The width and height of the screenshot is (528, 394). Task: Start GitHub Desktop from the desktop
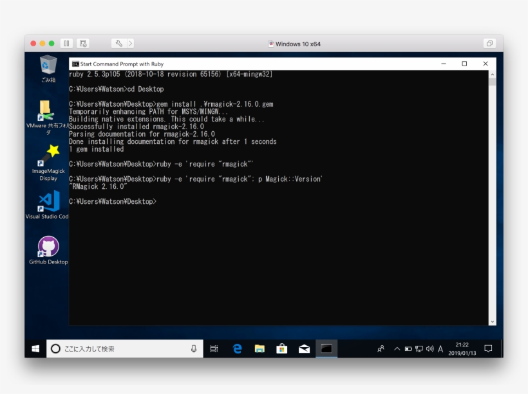[x=48, y=246]
